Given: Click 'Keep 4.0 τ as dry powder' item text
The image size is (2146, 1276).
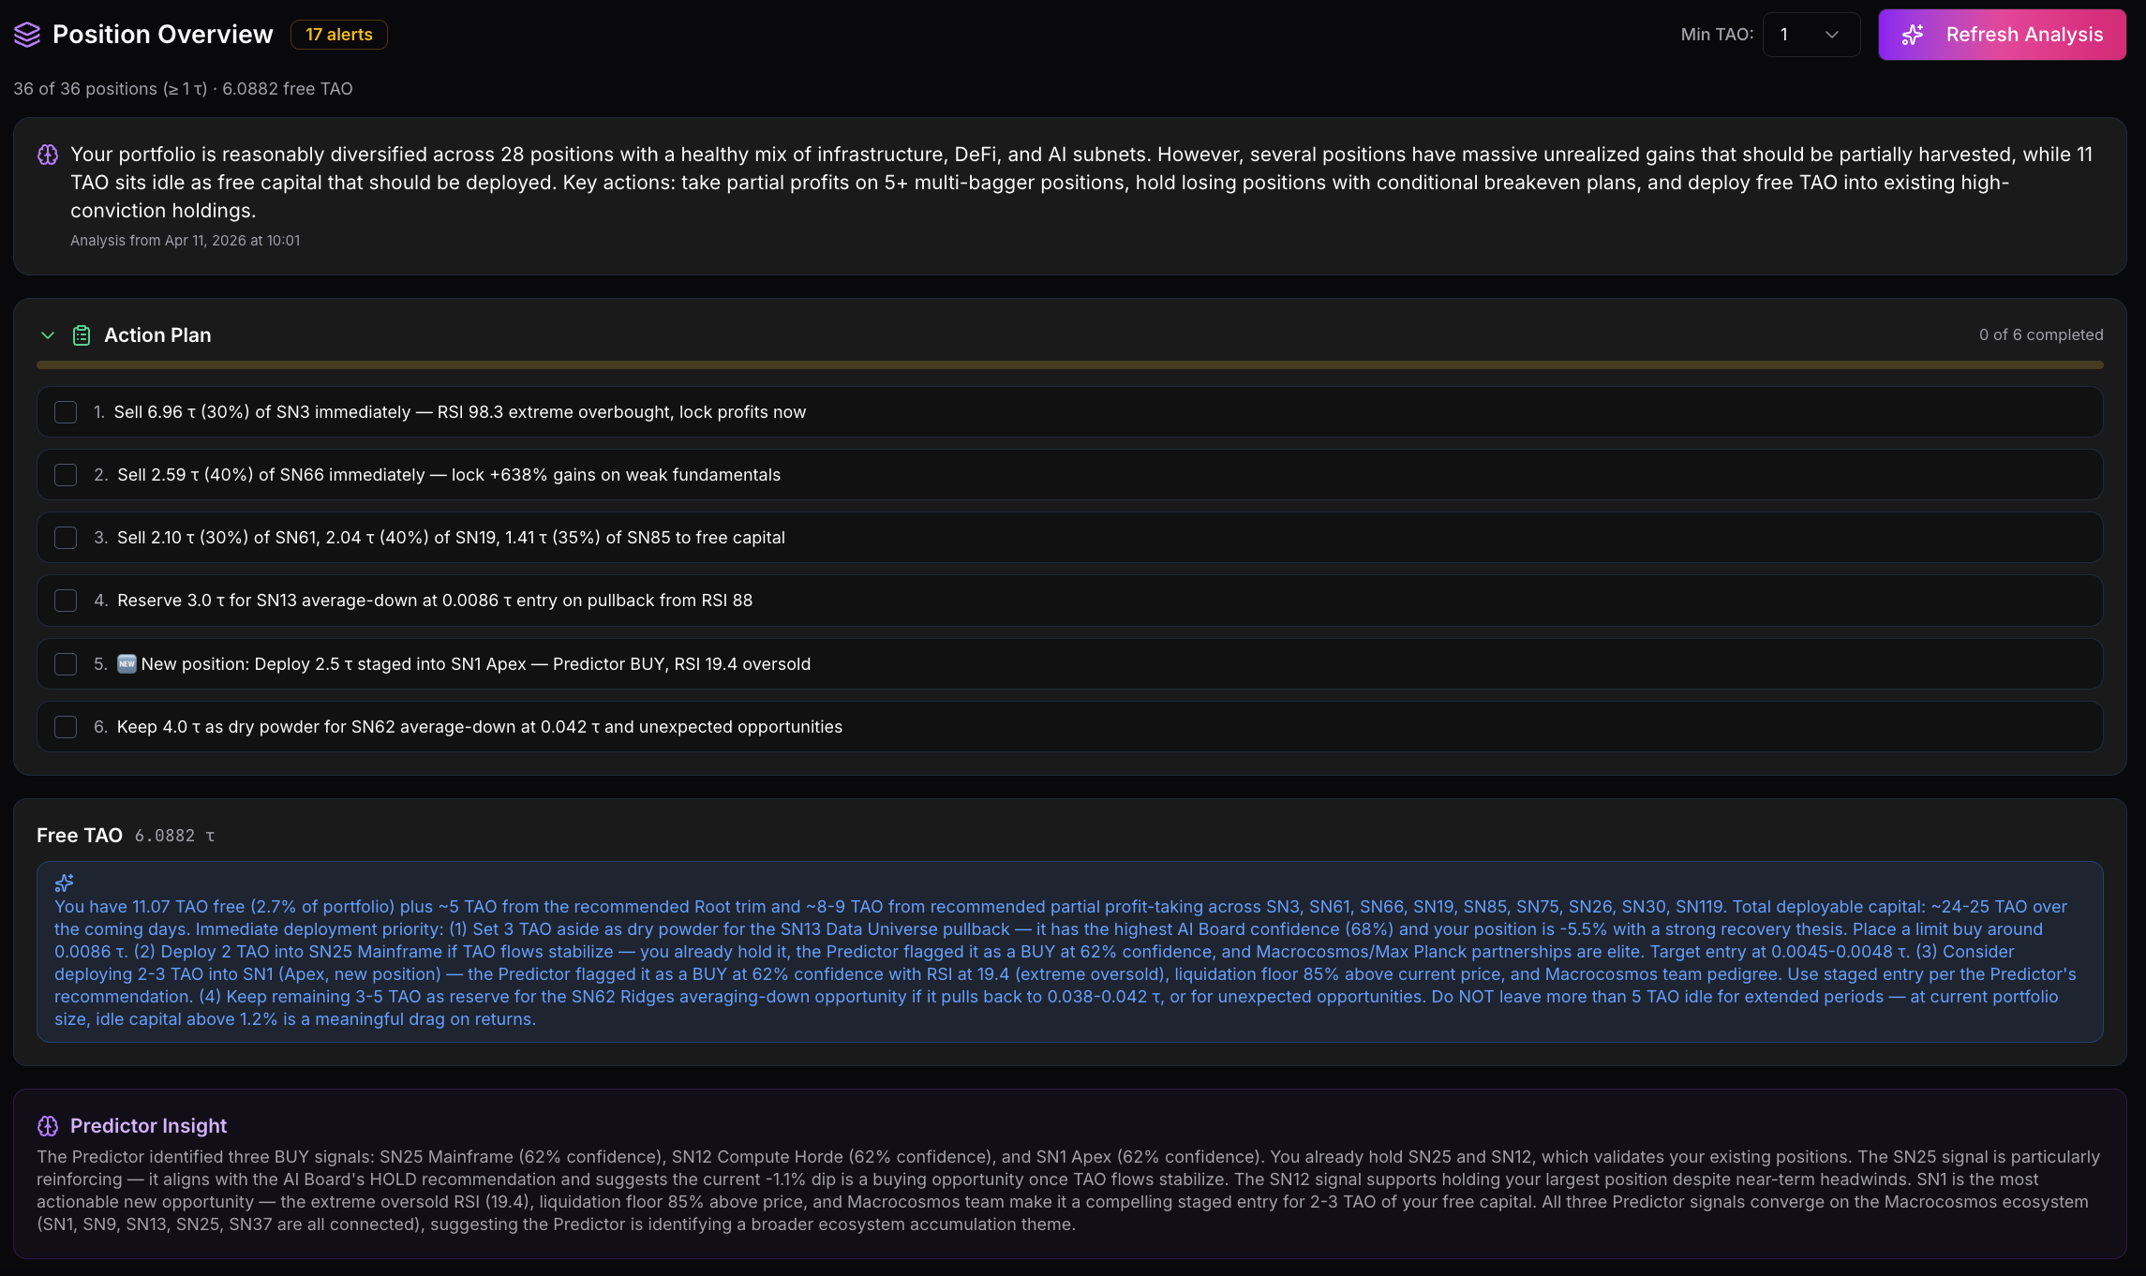Looking at the screenshot, I should coord(480,727).
